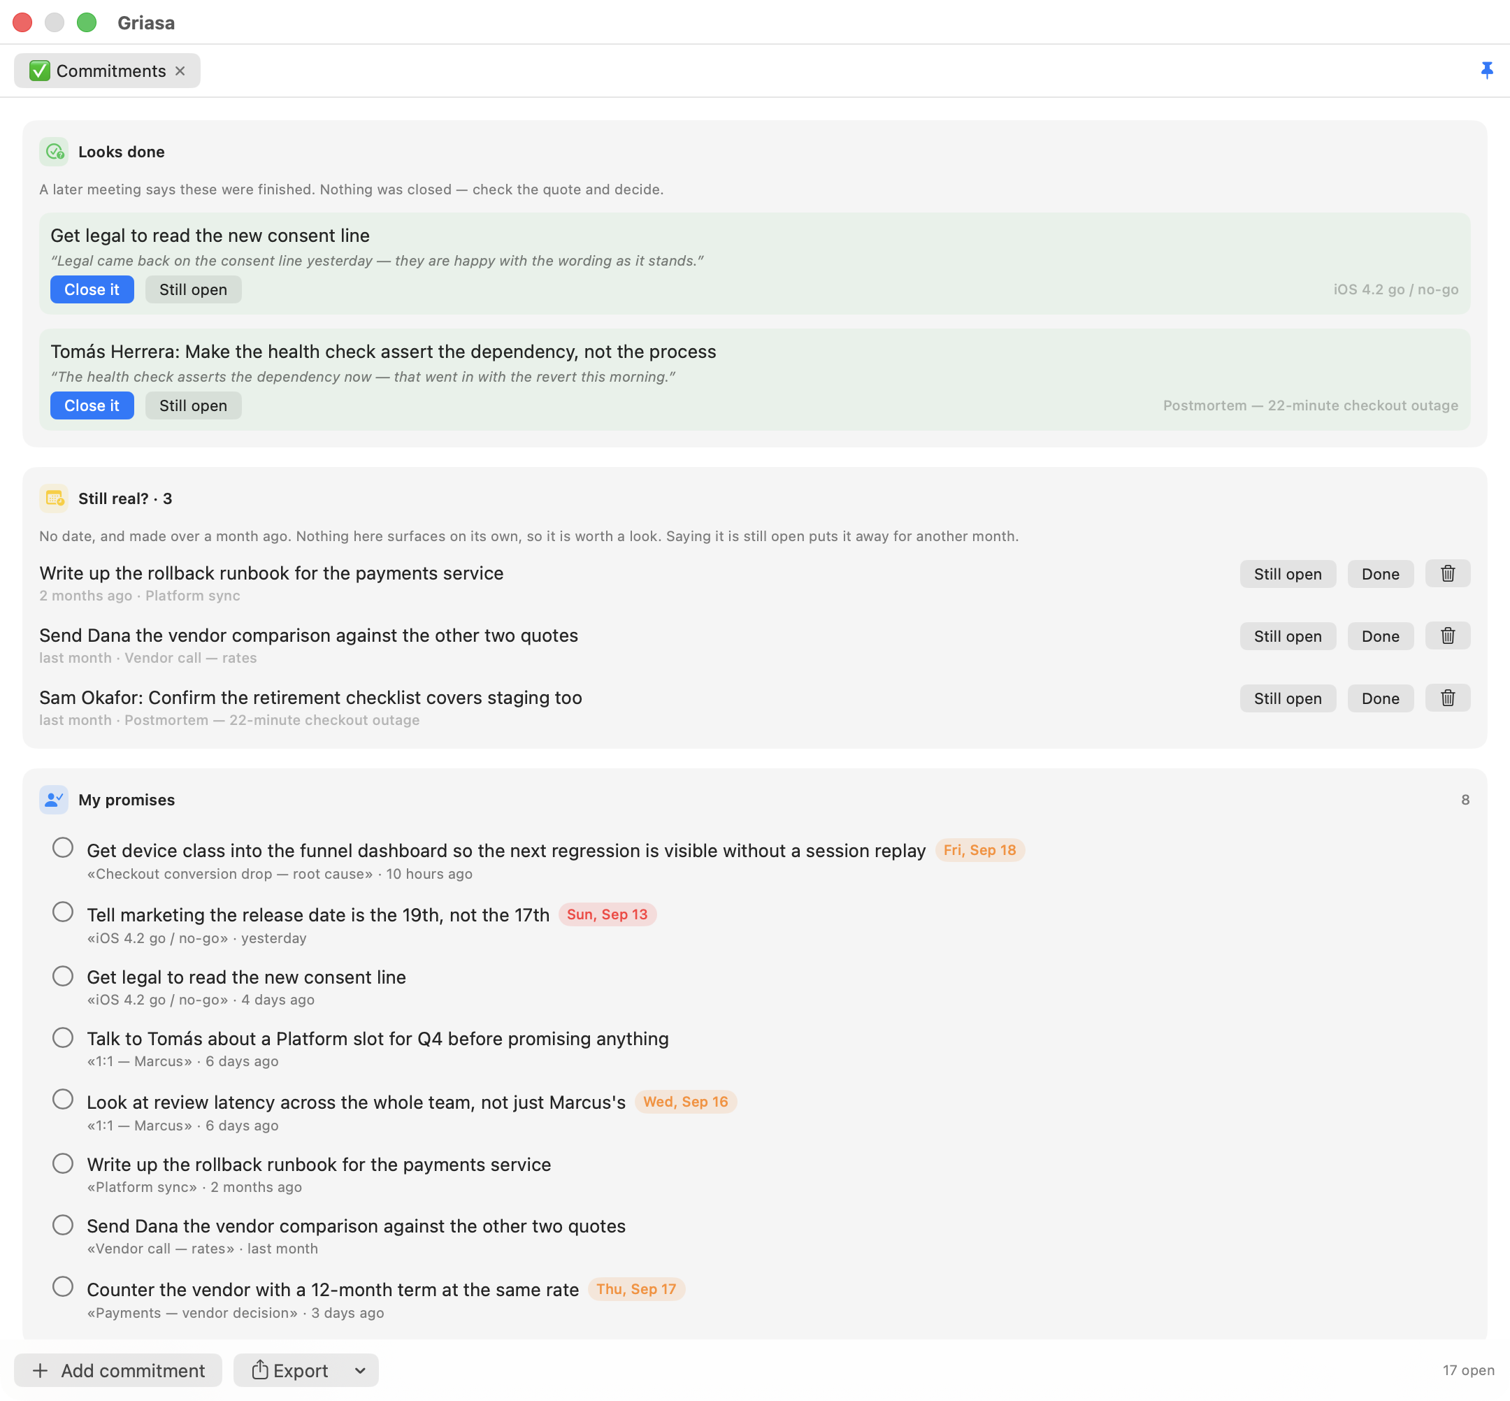Click the Export button
Image resolution: width=1510 pixels, height=1401 pixels.
[289, 1371]
